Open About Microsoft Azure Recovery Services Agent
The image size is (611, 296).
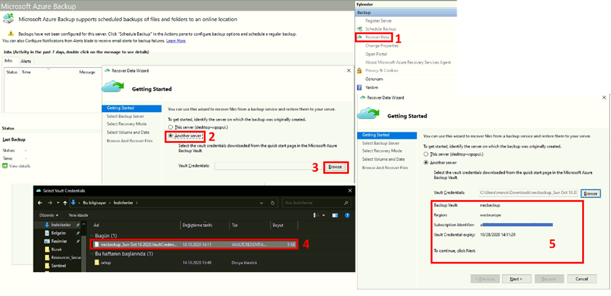[408, 62]
